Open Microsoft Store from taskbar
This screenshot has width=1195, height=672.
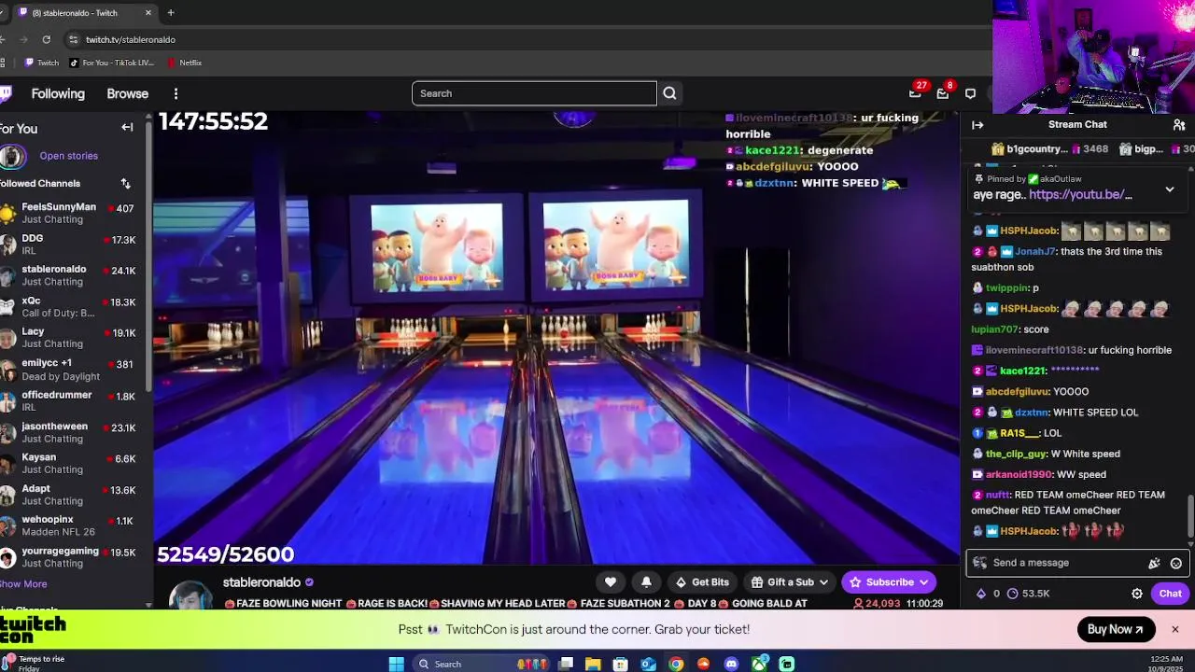[621, 664]
